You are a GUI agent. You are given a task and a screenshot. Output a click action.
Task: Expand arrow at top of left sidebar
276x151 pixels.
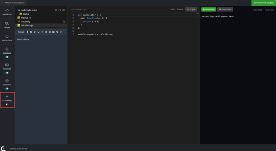13,8
